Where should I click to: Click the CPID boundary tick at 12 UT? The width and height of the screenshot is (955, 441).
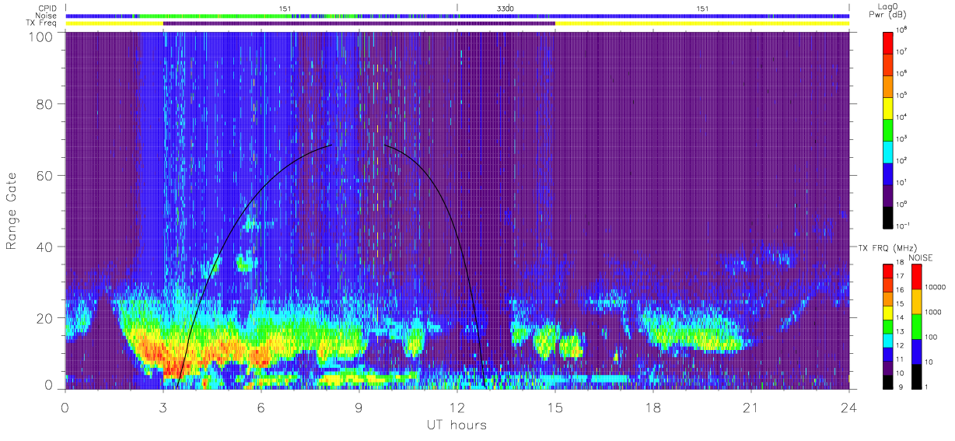coord(457,8)
